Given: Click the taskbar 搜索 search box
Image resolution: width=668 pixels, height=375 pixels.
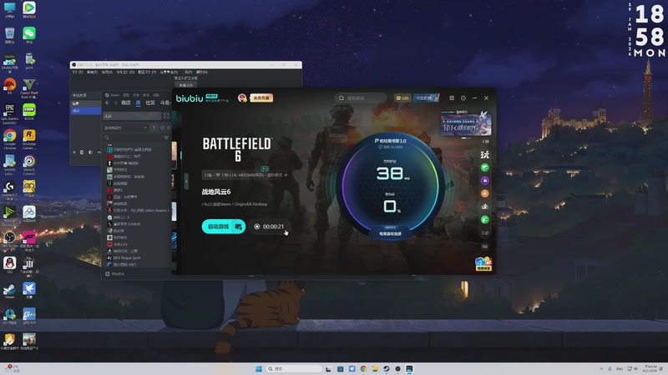Looking at the screenshot, I should [x=294, y=368].
